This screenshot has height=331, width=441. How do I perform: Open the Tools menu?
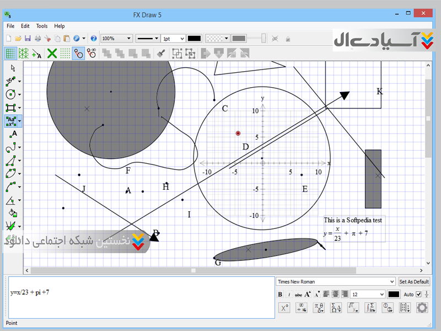[x=42, y=26]
